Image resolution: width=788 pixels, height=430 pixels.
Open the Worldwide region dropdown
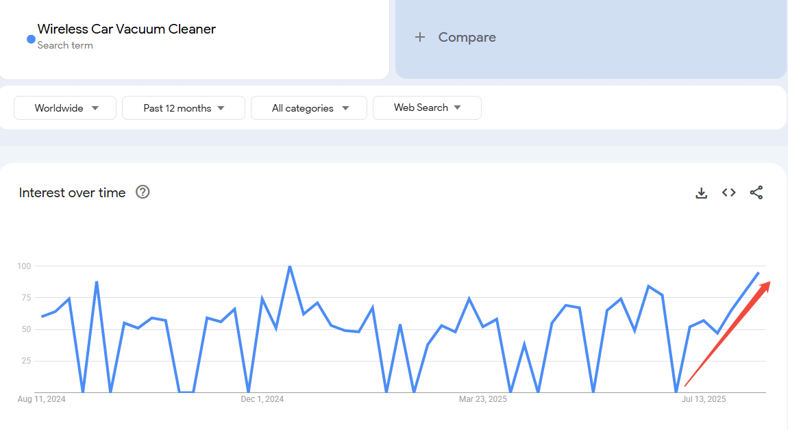click(x=64, y=107)
